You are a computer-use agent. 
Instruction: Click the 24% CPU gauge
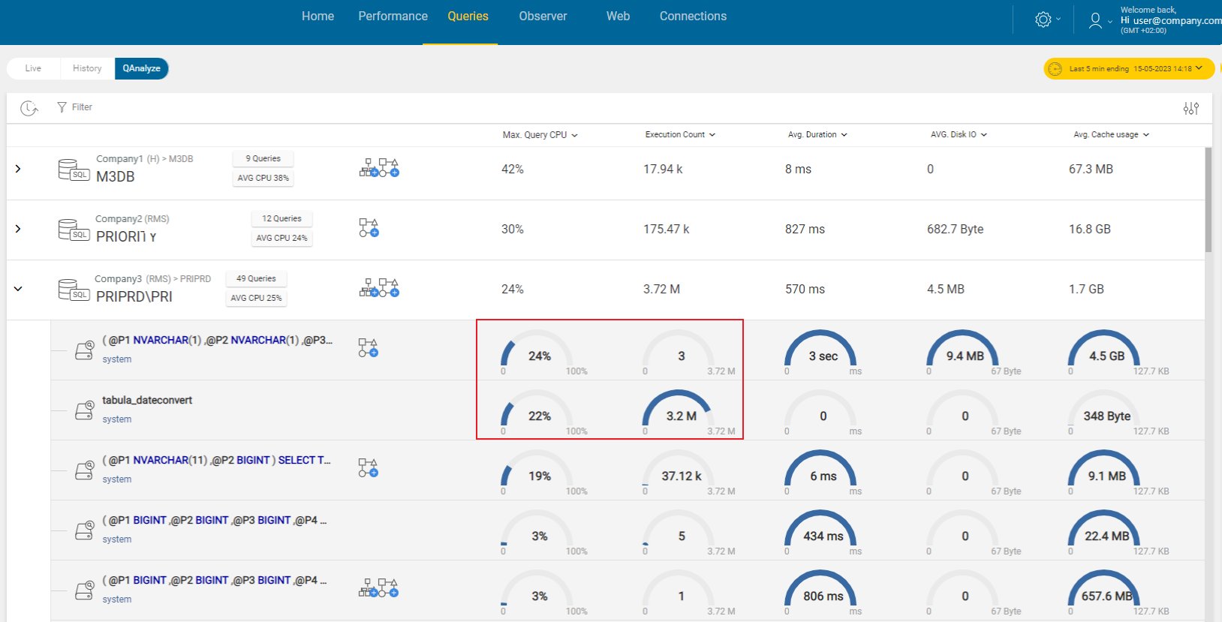point(537,353)
